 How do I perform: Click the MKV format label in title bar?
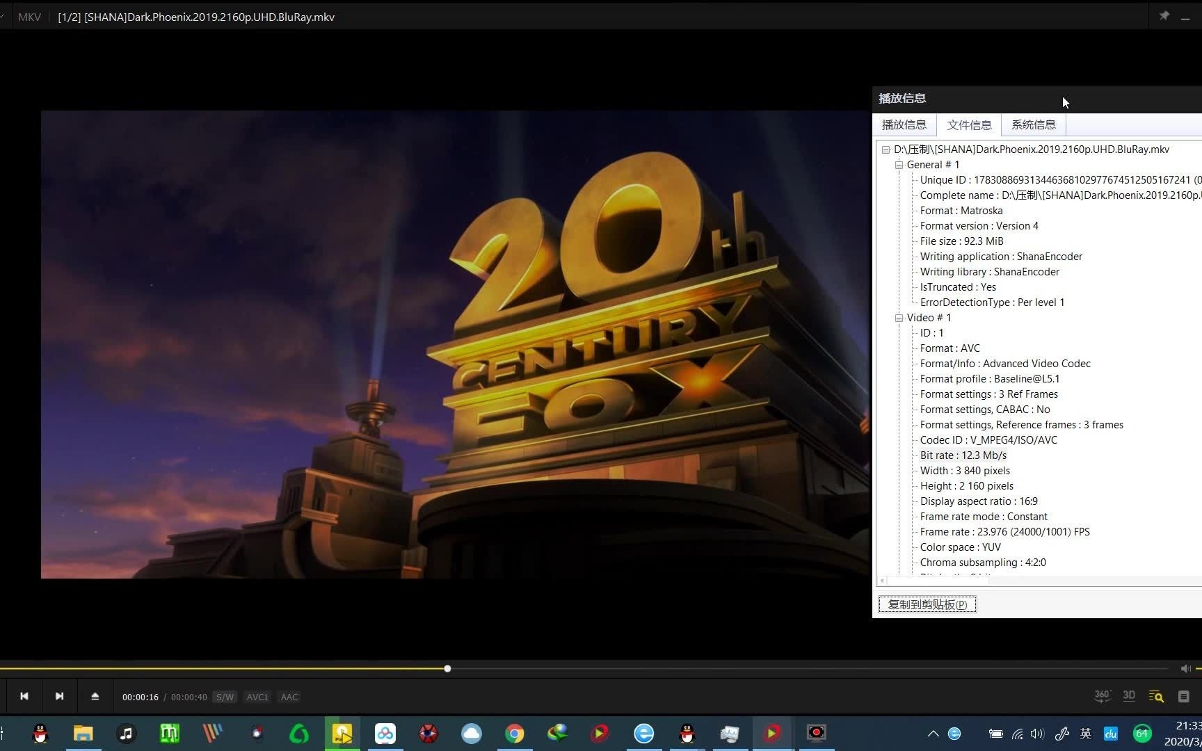tap(29, 17)
